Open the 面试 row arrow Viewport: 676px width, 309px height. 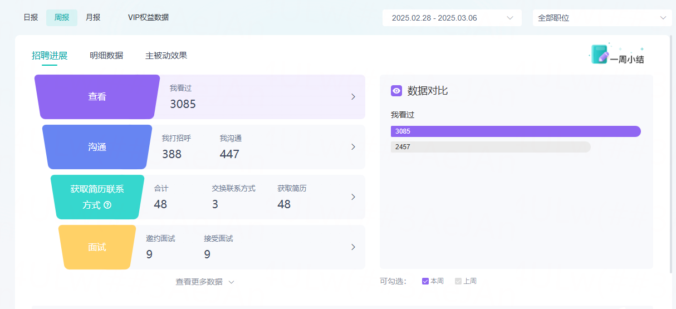(353, 247)
